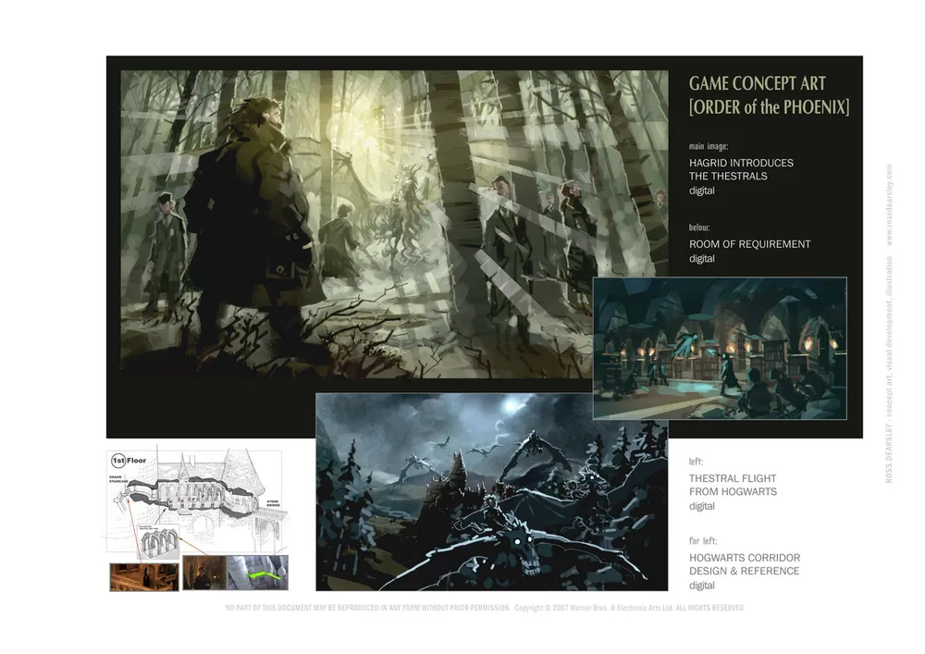The height and width of the screenshot is (654, 925).
Task: Click the '1st Floor' circled label
Action: [x=131, y=460]
